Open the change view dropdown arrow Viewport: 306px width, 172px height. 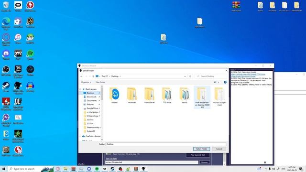pyautogui.click(x=219, y=82)
